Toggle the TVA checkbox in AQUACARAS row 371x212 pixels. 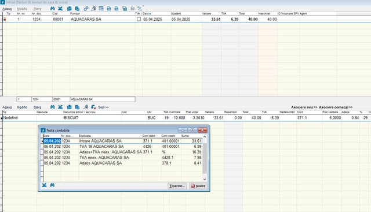click(139, 19)
